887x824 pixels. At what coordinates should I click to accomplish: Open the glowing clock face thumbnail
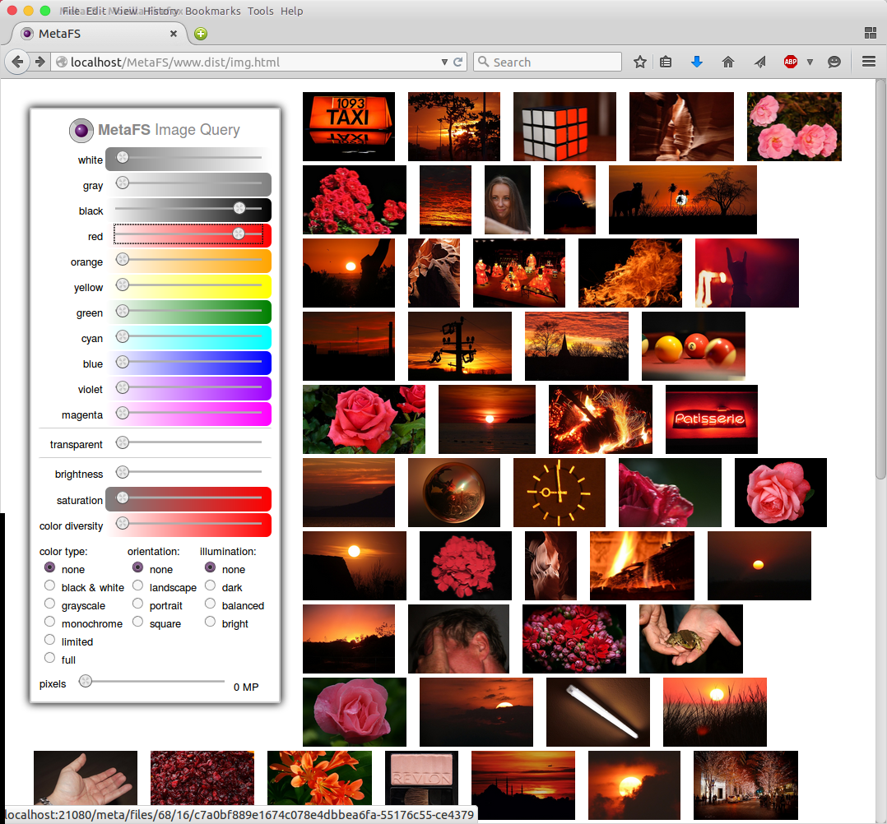pos(559,493)
